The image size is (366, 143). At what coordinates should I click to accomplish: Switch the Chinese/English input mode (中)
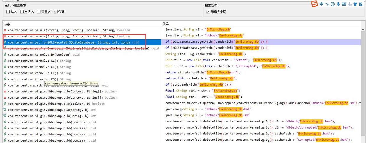(x=321, y=4)
